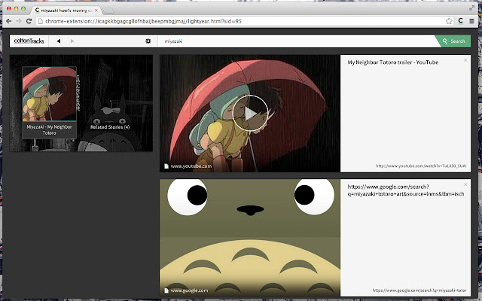Open the www.youtube.com source link

[191, 166]
